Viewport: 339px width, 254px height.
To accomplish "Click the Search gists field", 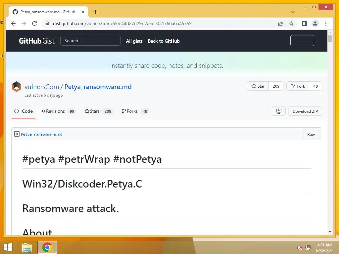I will tap(90, 41).
